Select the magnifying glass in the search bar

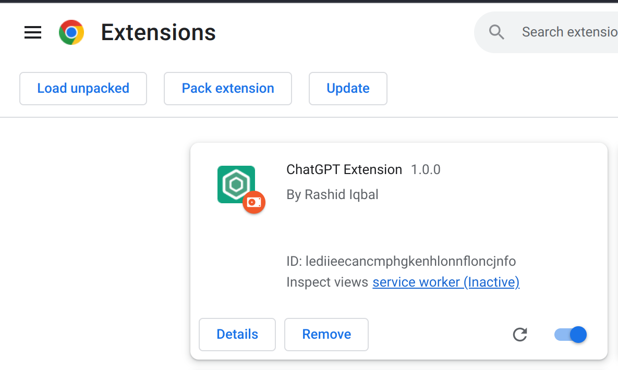496,32
